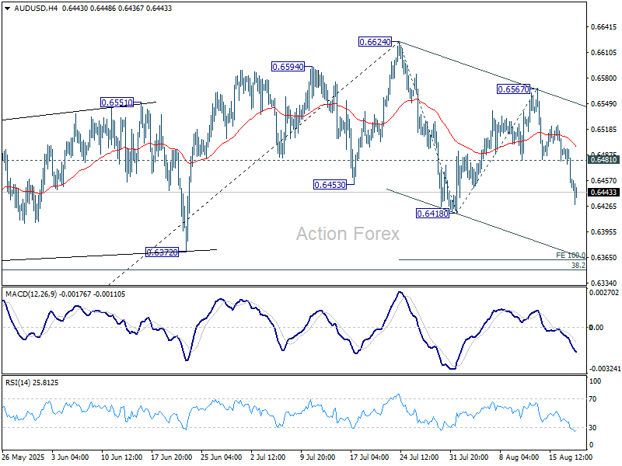This screenshot has width=622, height=466.
Task: Click the RSI 30 level label
Action: coord(592,428)
